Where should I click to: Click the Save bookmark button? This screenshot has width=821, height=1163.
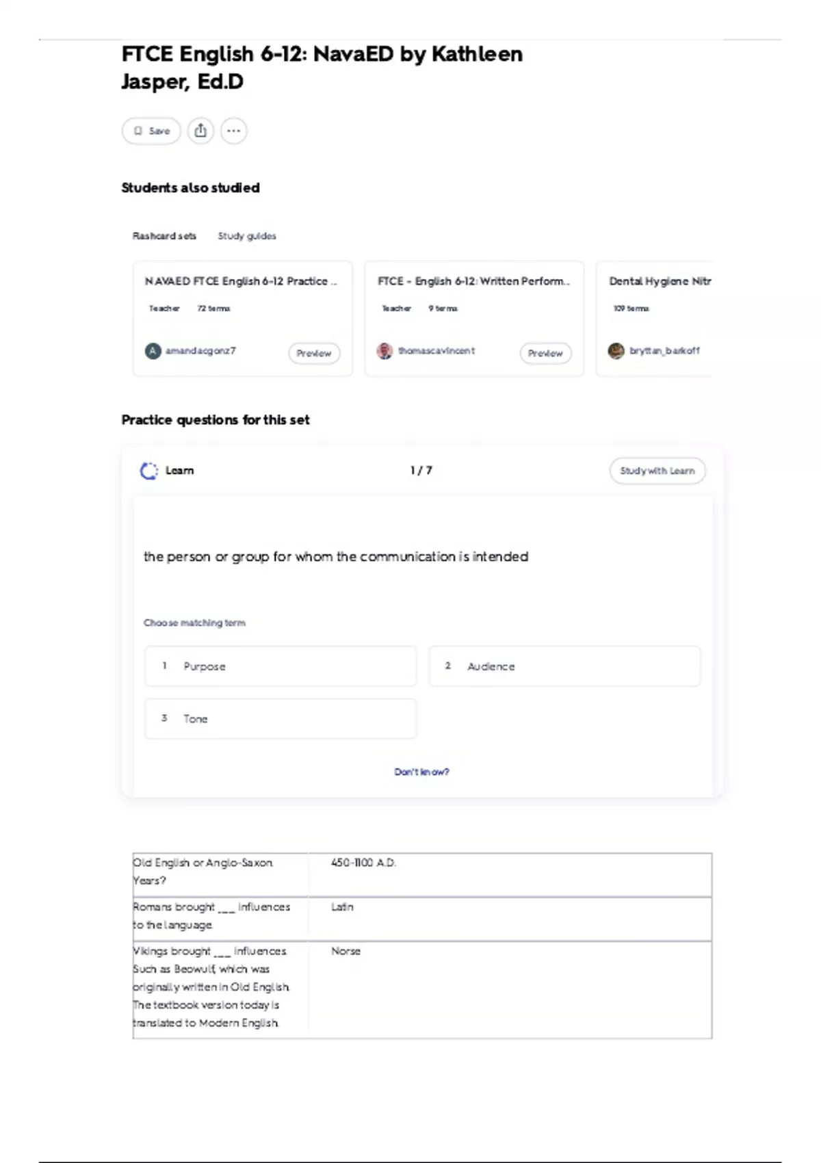(x=151, y=131)
